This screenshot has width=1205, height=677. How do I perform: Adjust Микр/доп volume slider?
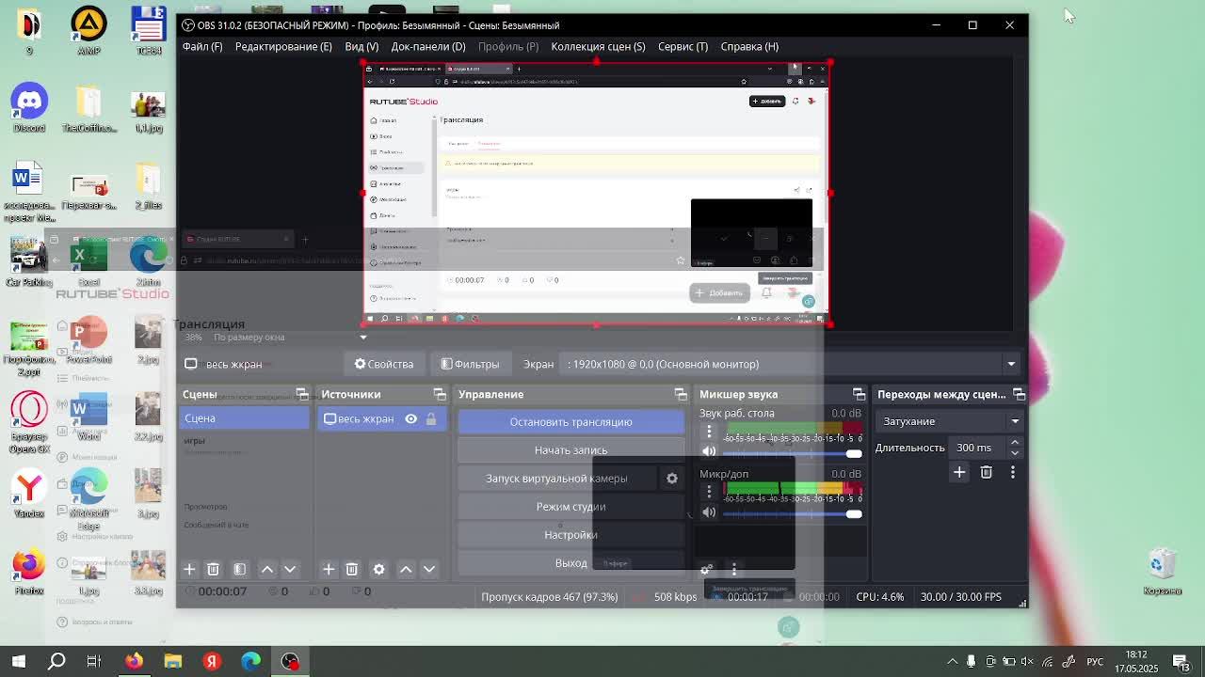(x=791, y=513)
